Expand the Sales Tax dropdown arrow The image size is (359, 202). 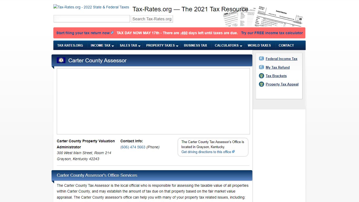[x=139, y=46]
